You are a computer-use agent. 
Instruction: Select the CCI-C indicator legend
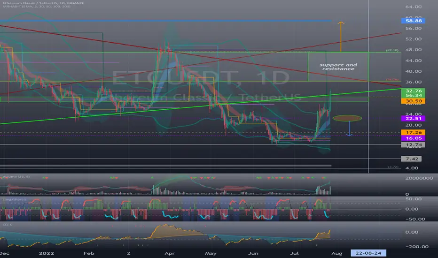coord(8,224)
